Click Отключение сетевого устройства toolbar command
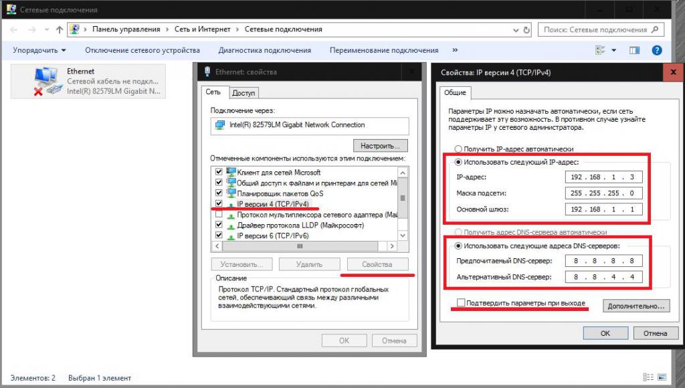This screenshot has height=388, width=685. (x=142, y=50)
